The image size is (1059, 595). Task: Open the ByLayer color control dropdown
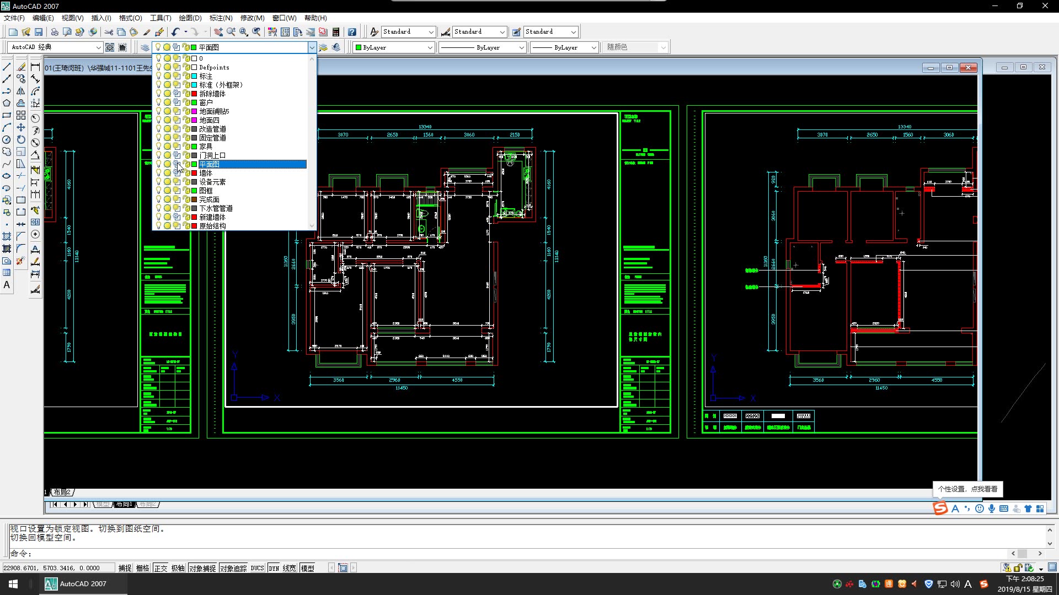[430, 47]
